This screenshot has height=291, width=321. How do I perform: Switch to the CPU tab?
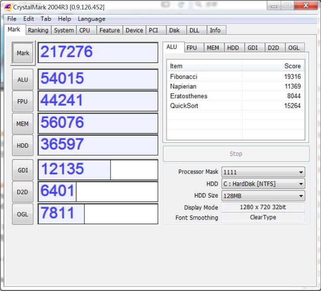click(85, 30)
